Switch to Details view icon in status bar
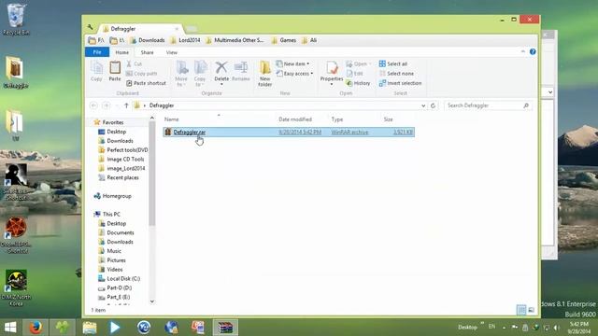Screen dimensions: 598x336 [x=521, y=310]
